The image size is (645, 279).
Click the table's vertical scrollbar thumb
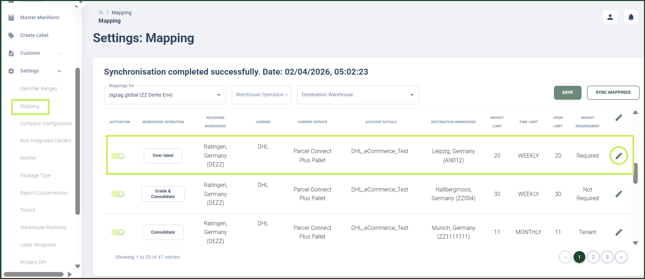pyautogui.click(x=636, y=173)
